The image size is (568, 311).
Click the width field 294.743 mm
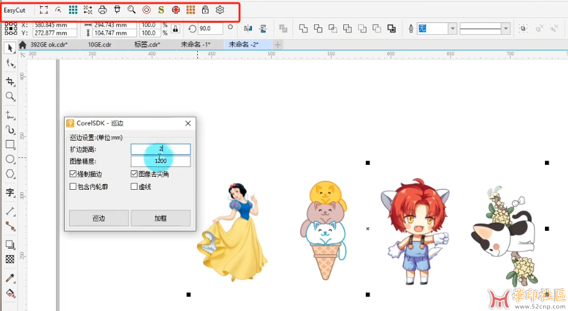pos(115,25)
